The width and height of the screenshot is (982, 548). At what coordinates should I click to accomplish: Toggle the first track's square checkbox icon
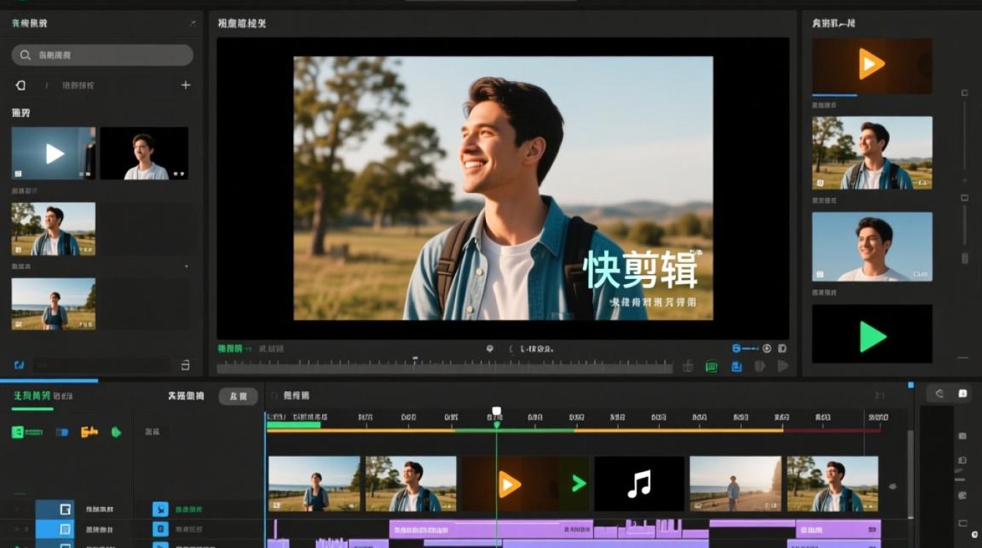coord(65,509)
